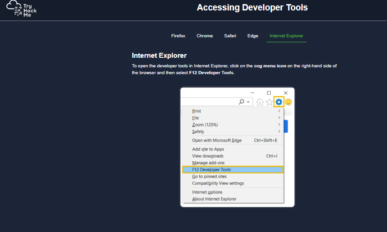Screen dimensions: 387x232
Task: Select Manage add-ons
Action: [233, 163]
